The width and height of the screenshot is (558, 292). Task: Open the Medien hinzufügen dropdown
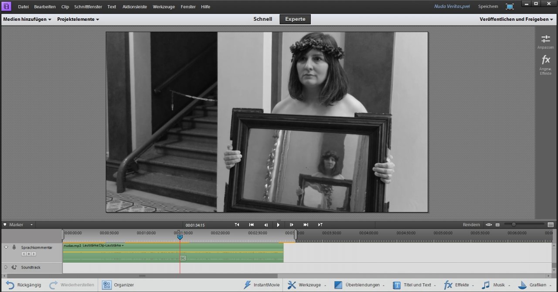pyautogui.click(x=27, y=19)
